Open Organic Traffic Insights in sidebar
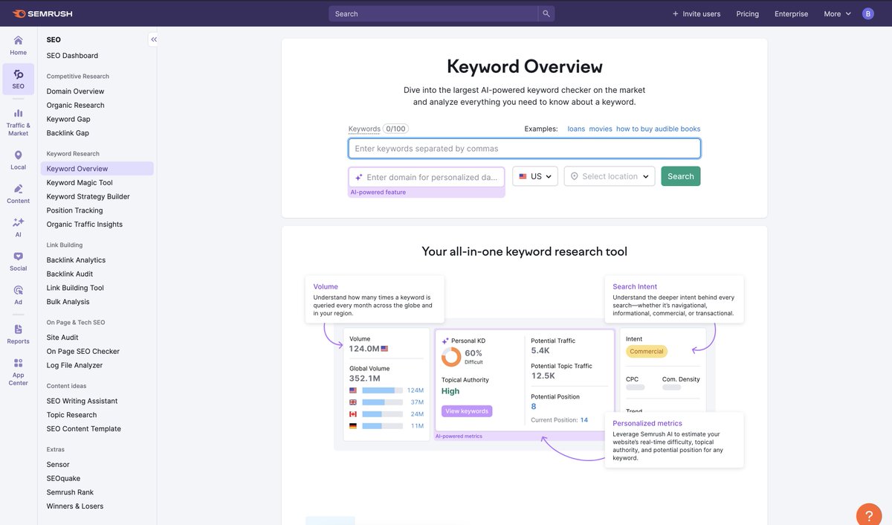Screen dimensions: 892x525 (85, 225)
